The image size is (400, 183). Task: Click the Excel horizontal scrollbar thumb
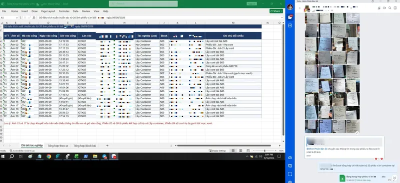pyautogui.click(x=223, y=146)
